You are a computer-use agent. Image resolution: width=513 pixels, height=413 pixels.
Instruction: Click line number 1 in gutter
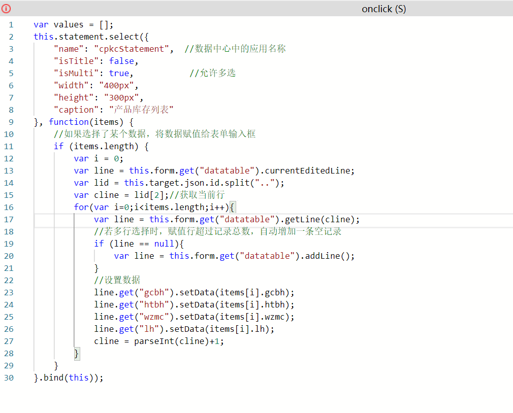(x=11, y=25)
